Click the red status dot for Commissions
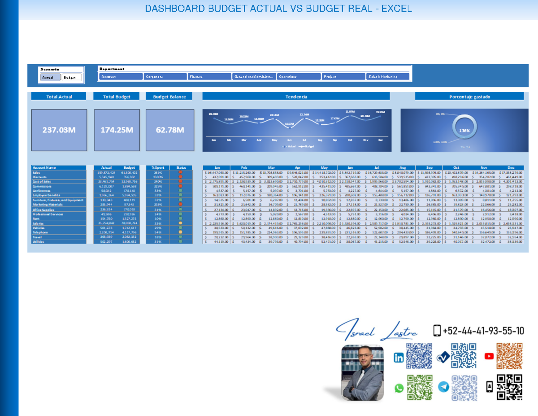 pos(181,186)
